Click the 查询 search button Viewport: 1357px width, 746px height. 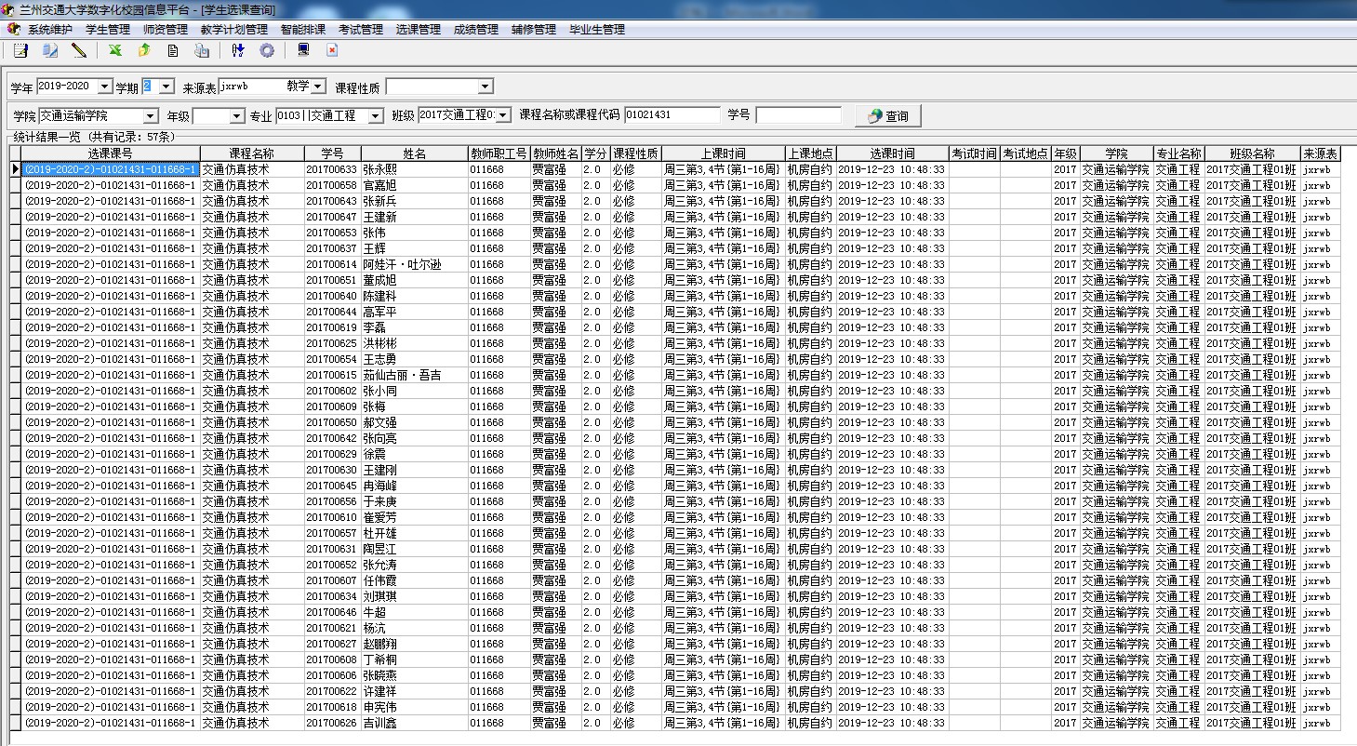point(888,116)
